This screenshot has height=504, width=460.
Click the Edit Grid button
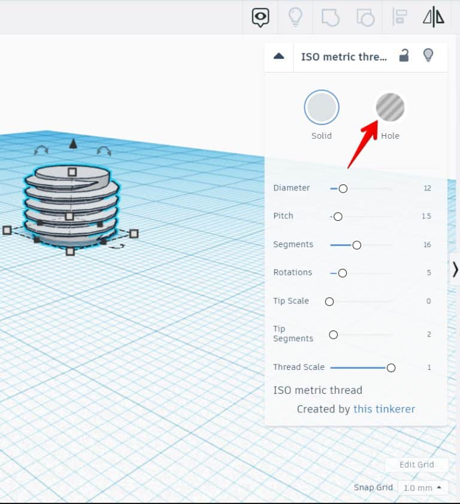click(x=416, y=464)
